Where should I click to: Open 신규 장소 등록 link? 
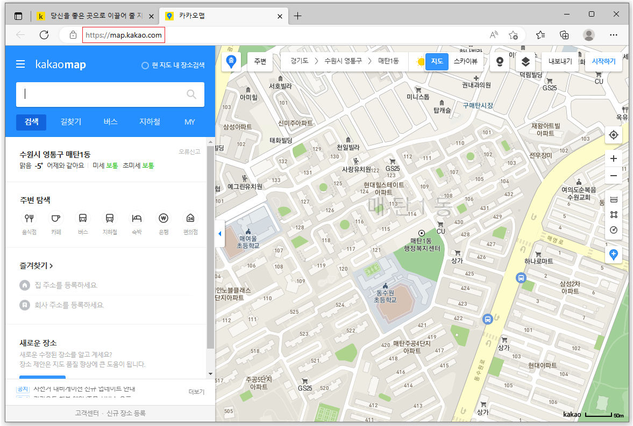coord(126,413)
